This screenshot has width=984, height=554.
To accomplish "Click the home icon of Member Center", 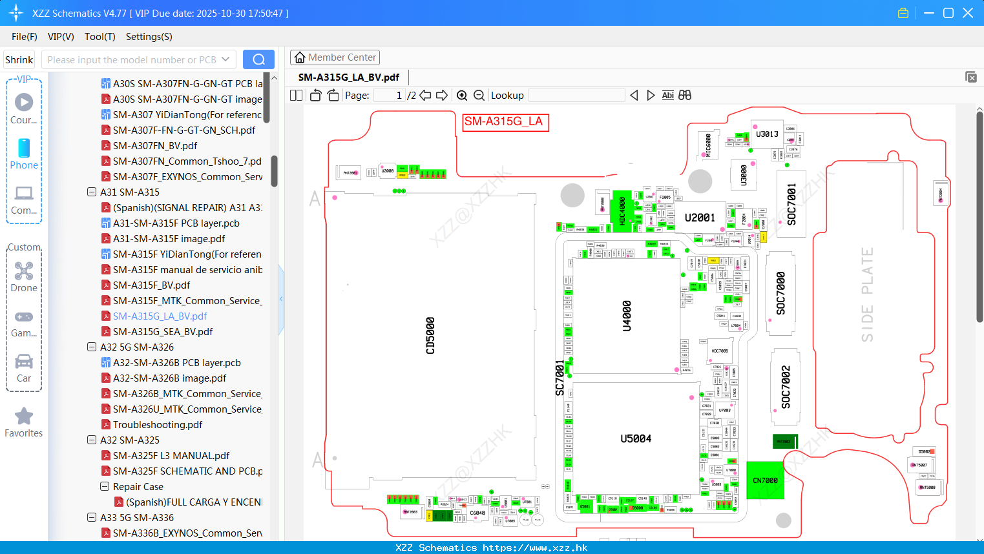I will click(x=300, y=57).
